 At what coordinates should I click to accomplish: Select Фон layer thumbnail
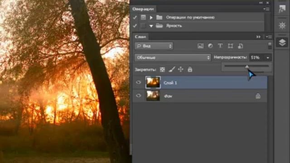[153, 96]
